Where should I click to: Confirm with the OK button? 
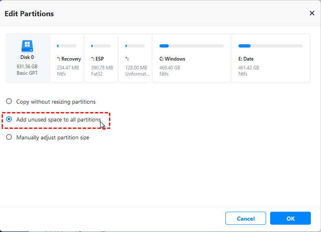290,218
